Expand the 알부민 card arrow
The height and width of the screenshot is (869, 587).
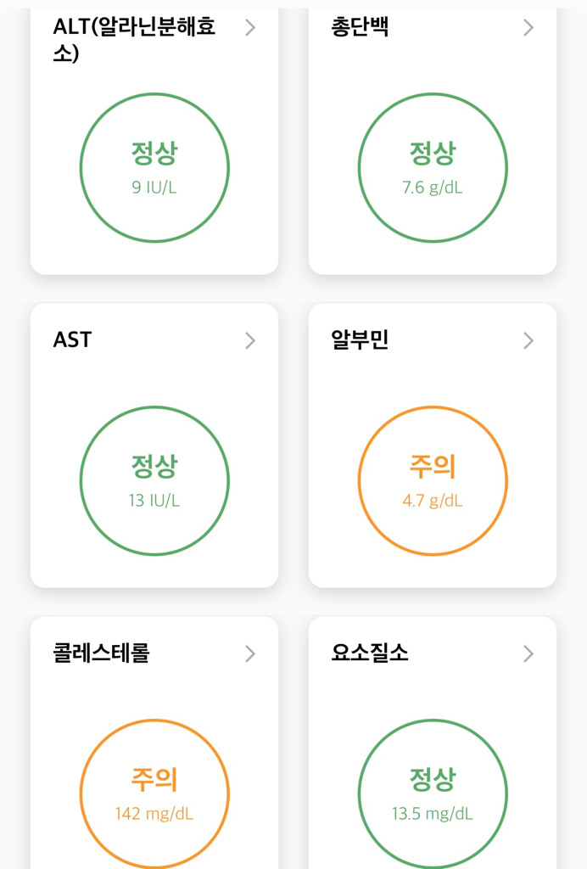pyautogui.click(x=528, y=340)
